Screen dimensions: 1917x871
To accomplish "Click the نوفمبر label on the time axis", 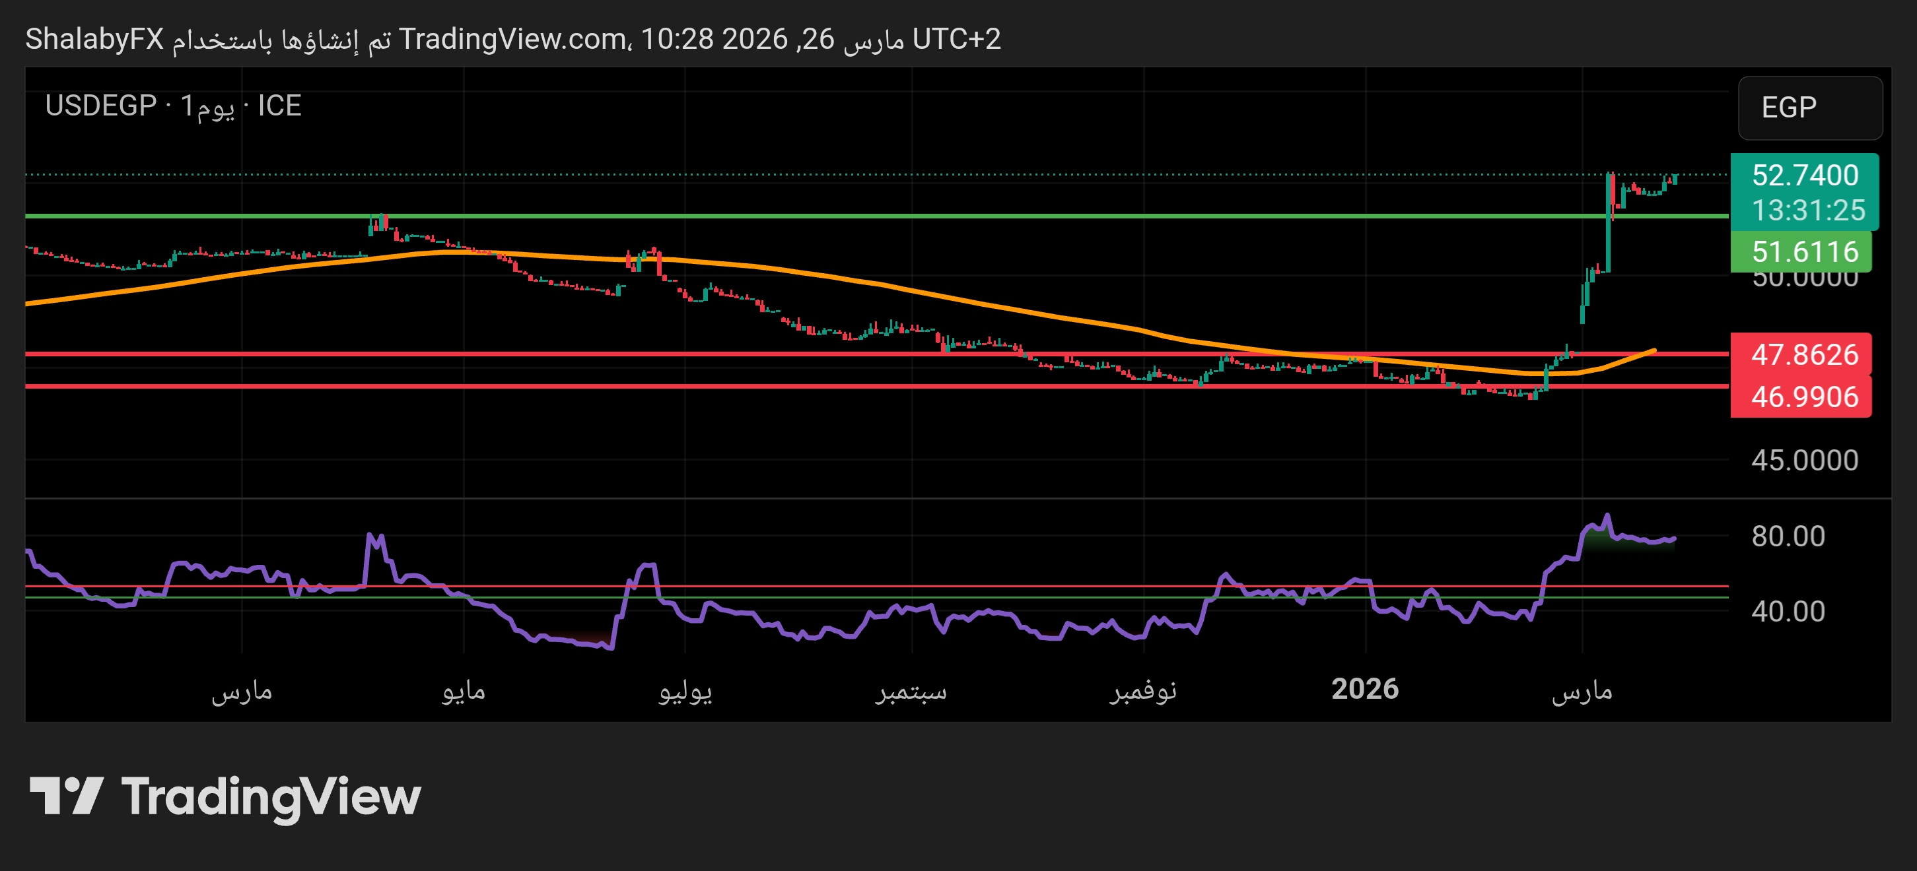I will tap(1143, 691).
